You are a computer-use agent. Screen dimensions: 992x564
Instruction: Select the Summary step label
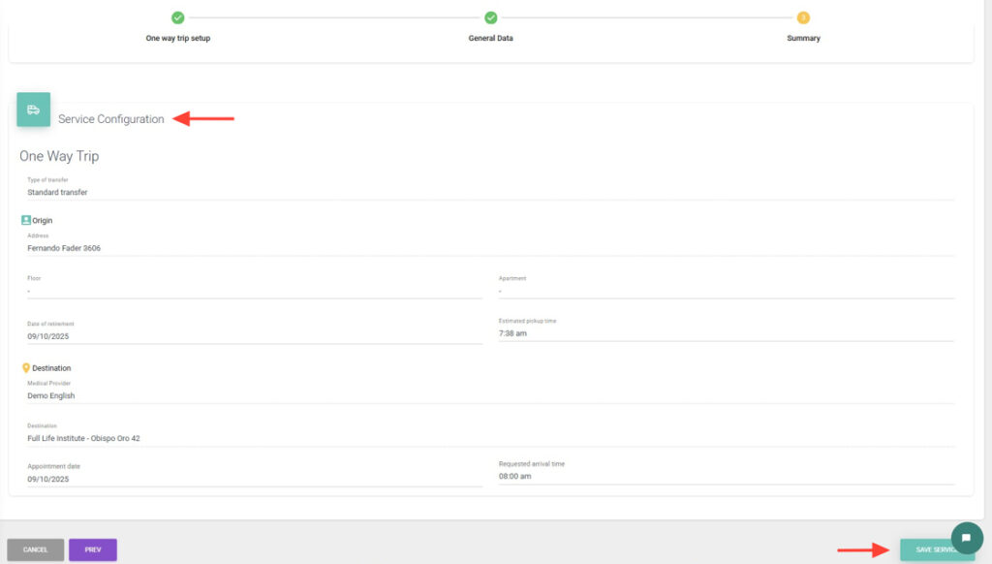click(803, 39)
